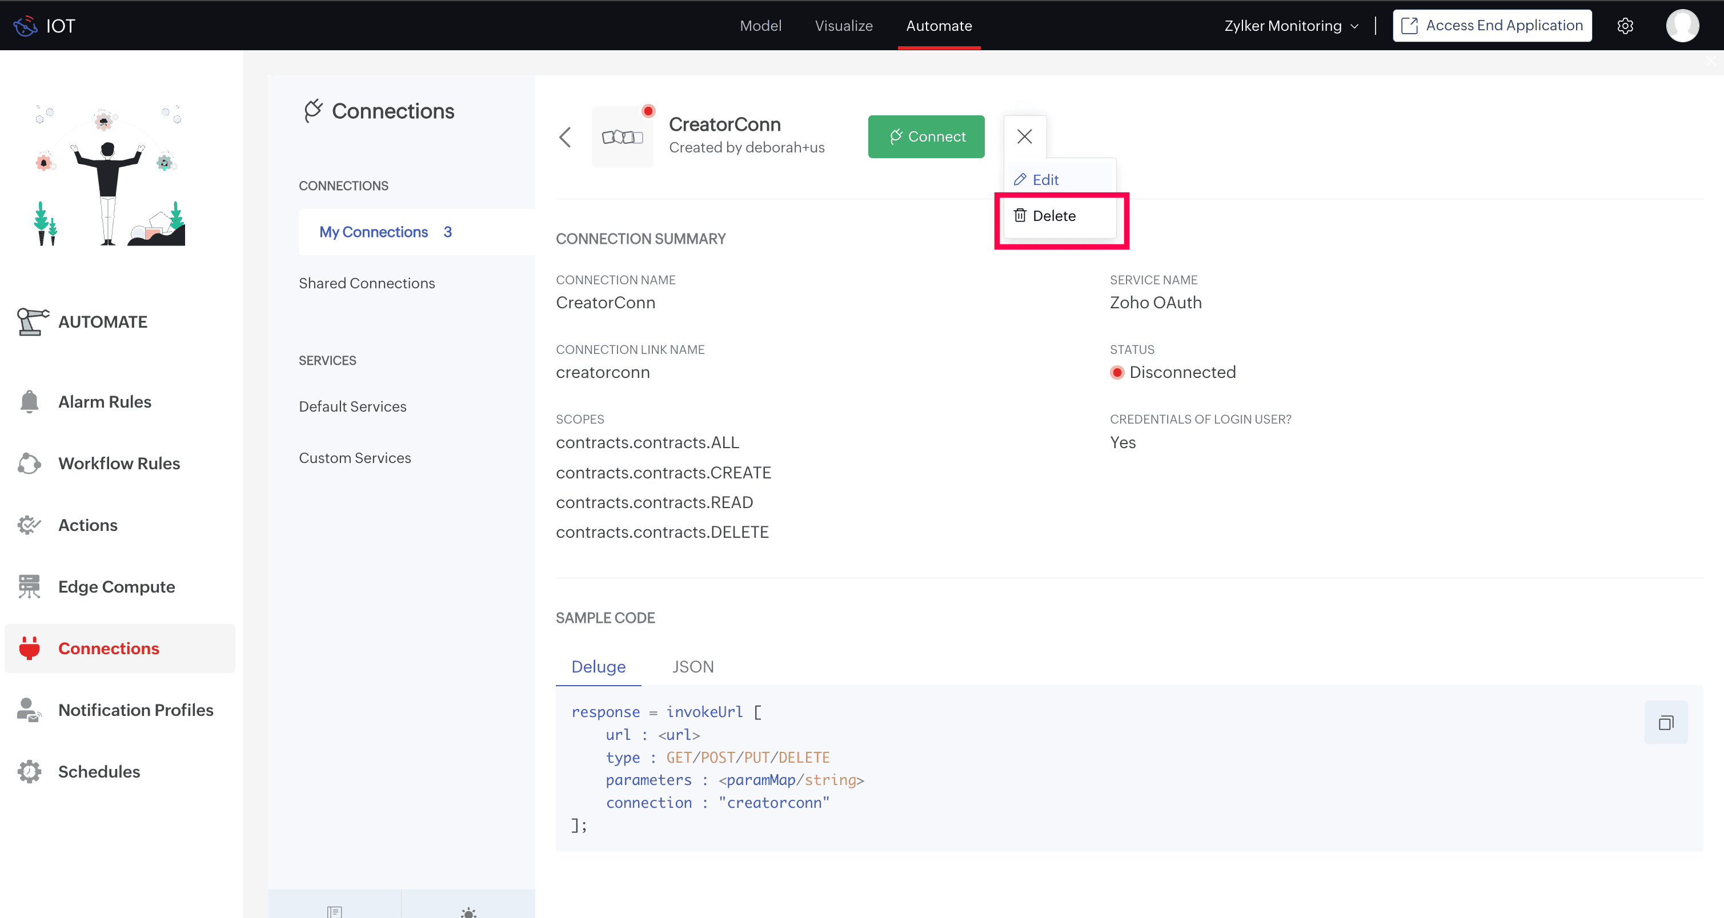
Task: Click the CreatorConn connection logo thumbnail
Action: (x=622, y=137)
